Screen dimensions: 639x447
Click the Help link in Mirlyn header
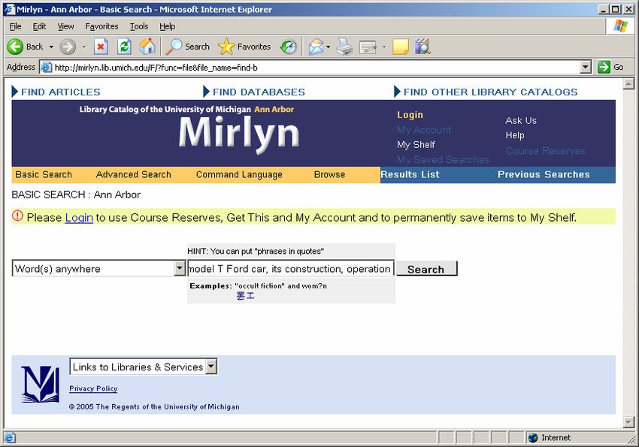pos(515,135)
